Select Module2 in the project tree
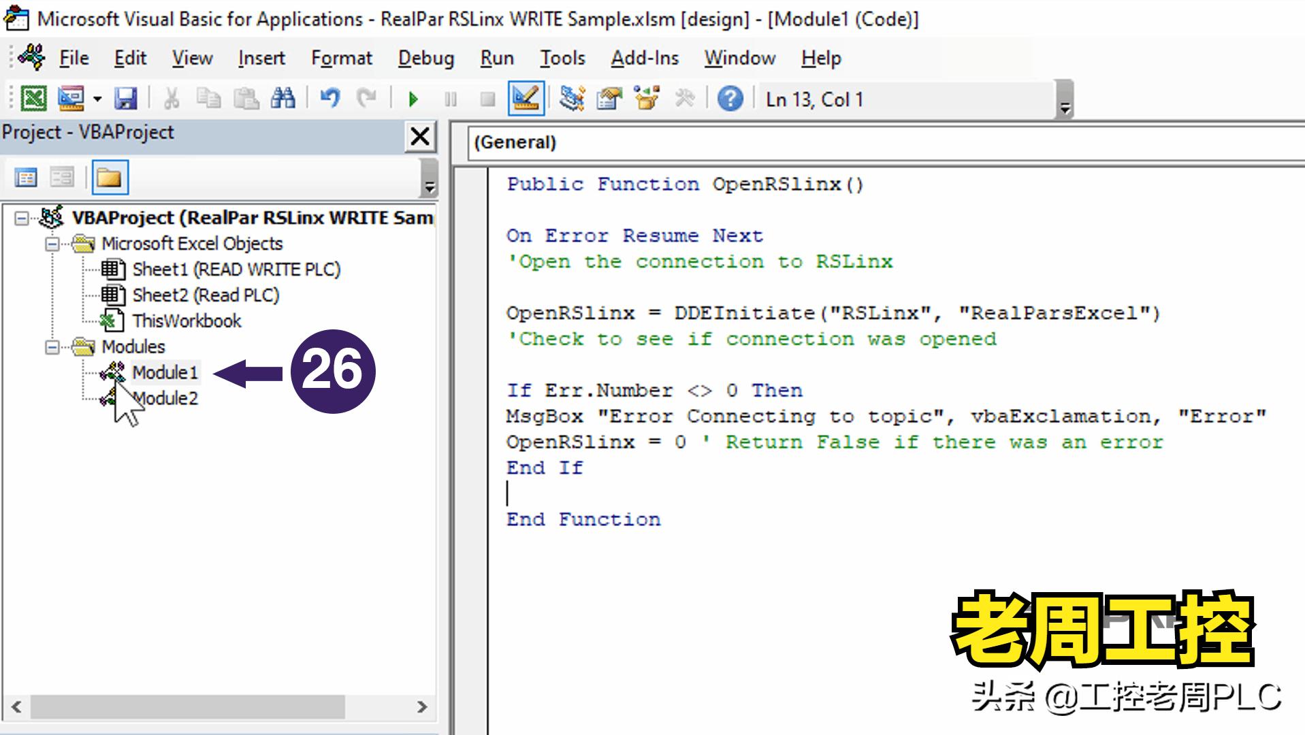The height and width of the screenshot is (735, 1305). [x=165, y=398]
